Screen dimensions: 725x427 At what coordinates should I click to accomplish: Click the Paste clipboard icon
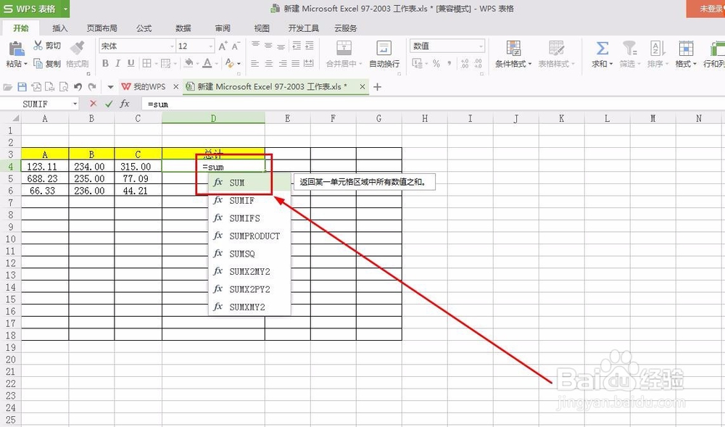(16, 49)
